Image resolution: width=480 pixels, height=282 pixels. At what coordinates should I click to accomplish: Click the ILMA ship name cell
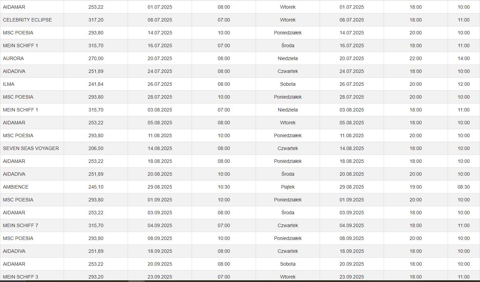pos(9,84)
